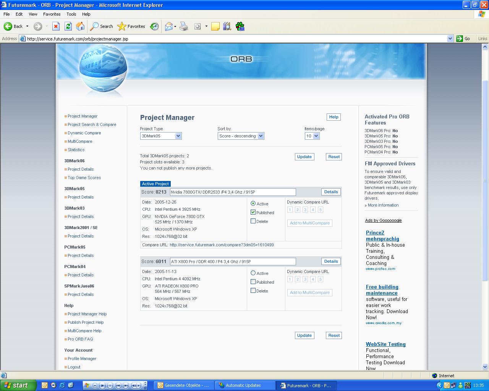Open Details for the 8213 score project
Screen dimensions: 489x391
coord(331,192)
